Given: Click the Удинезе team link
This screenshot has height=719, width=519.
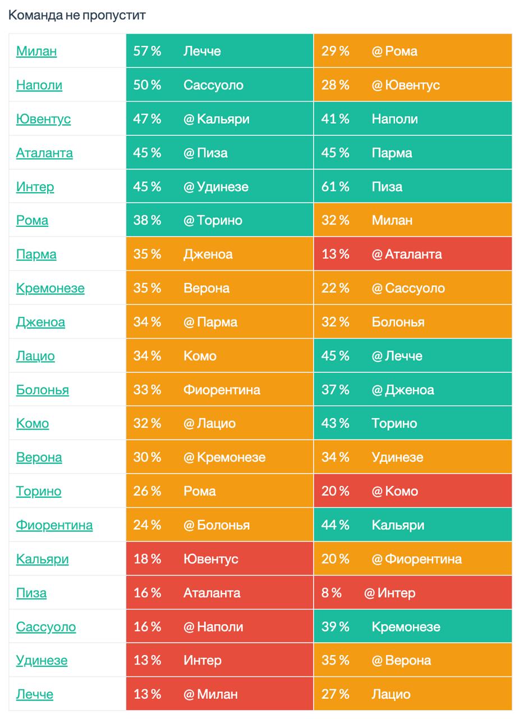Looking at the screenshot, I should [x=42, y=661].
